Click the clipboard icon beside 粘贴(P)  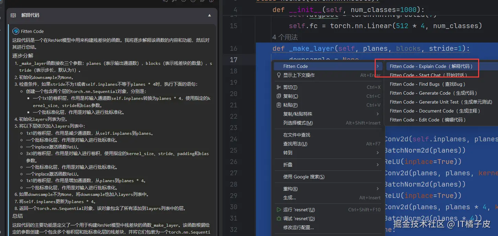[279, 105]
